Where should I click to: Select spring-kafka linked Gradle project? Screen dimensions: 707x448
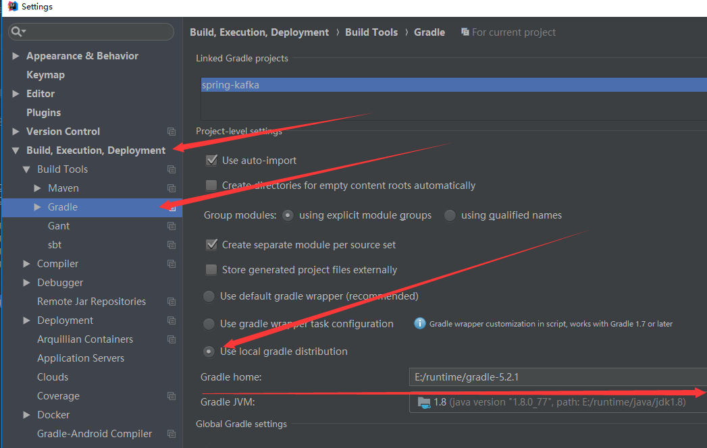230,85
